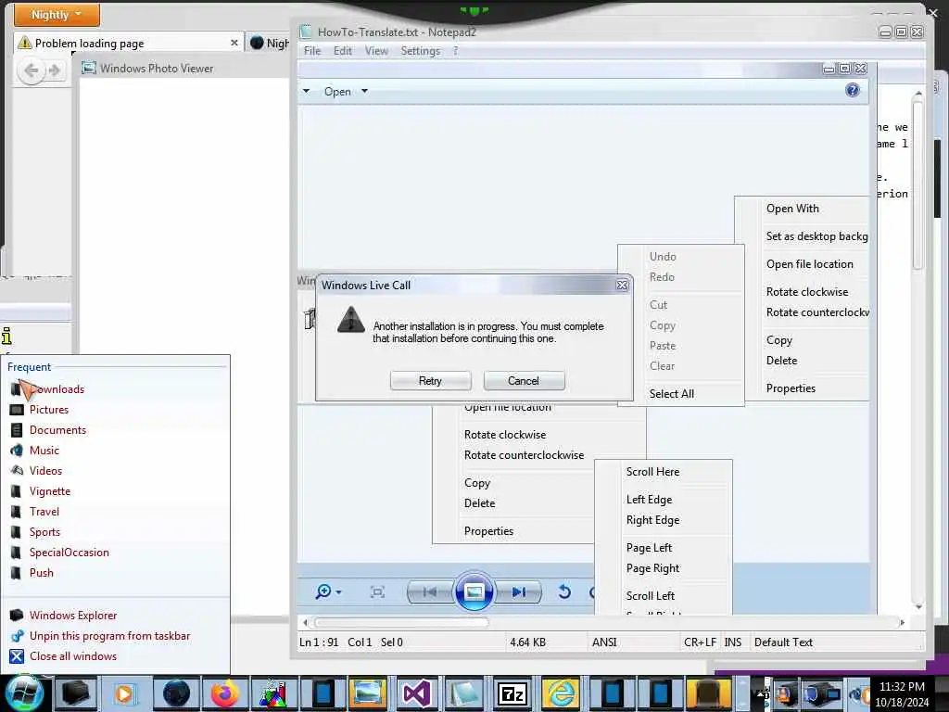Open the File menu in Notepad2

click(312, 51)
